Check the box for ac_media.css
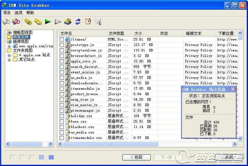Screen dimensions: 248x166 pos(62,132)
